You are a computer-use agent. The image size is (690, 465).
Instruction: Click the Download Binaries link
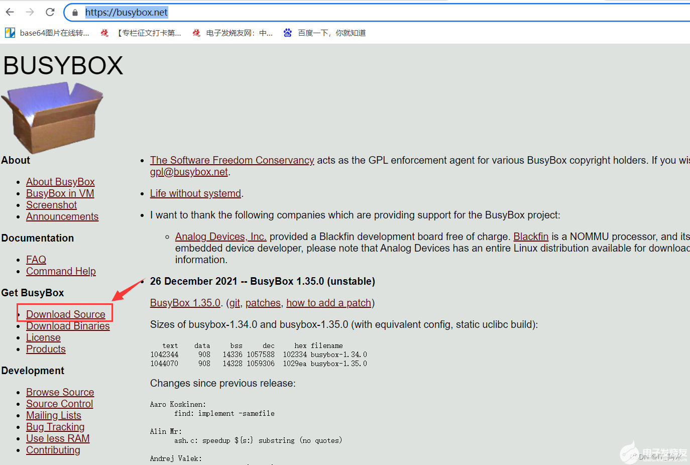[x=68, y=326]
